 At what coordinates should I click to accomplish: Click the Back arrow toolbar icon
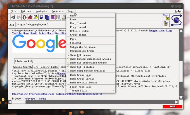coord(13,17)
